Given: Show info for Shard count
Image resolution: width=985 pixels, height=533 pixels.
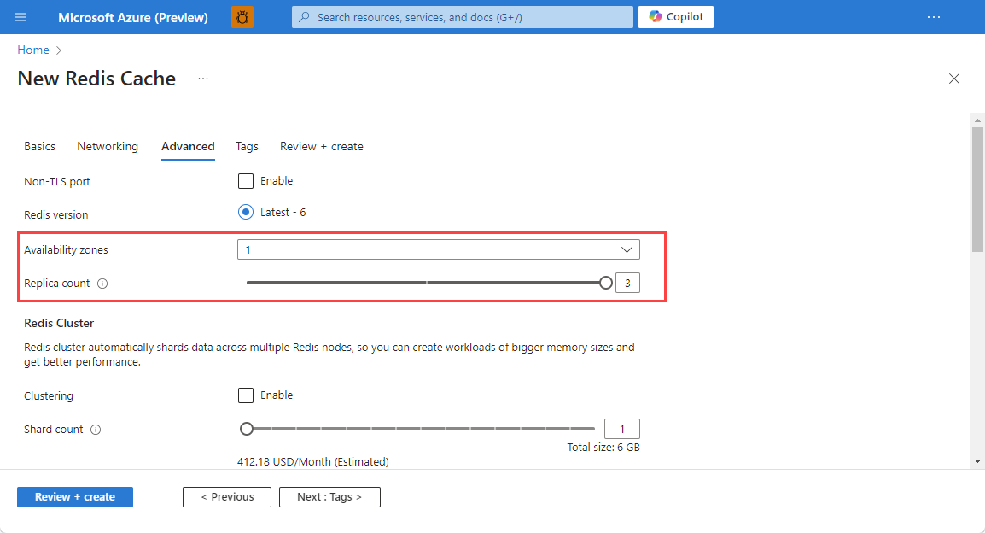Looking at the screenshot, I should pyautogui.click(x=96, y=430).
